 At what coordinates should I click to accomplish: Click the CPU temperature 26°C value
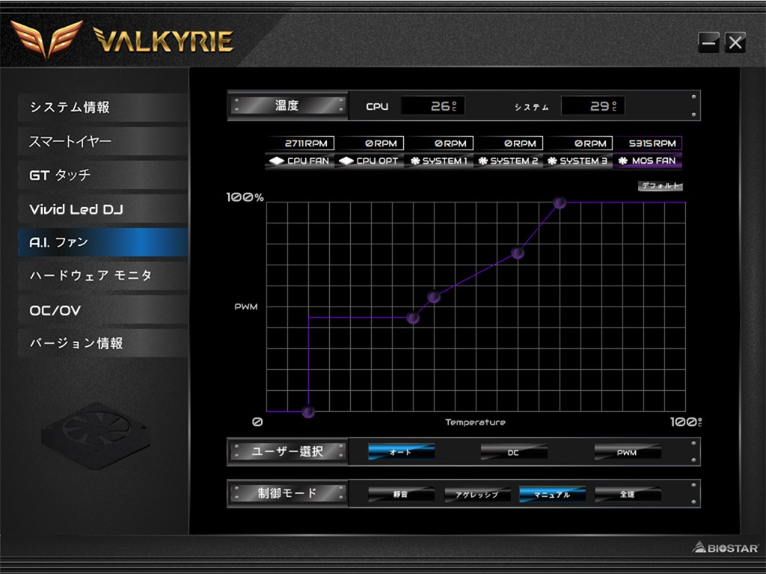[x=433, y=106]
